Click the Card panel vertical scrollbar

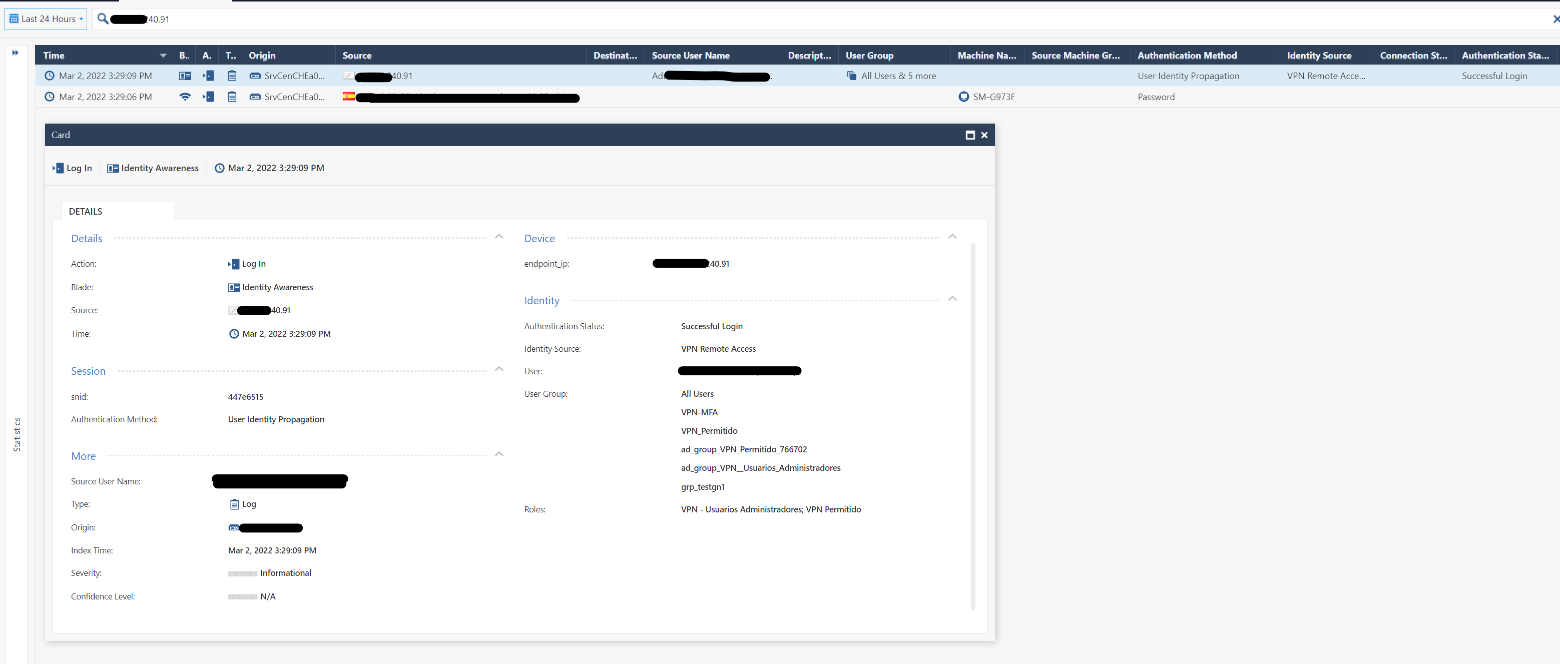click(973, 426)
